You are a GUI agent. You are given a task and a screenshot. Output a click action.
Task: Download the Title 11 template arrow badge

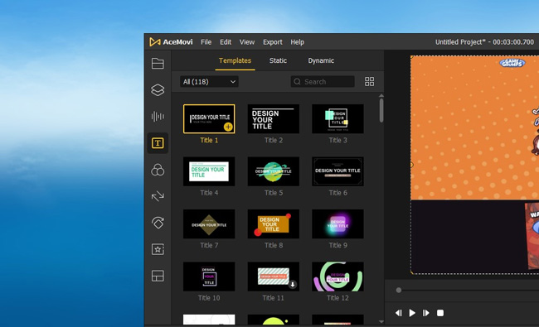[293, 285]
